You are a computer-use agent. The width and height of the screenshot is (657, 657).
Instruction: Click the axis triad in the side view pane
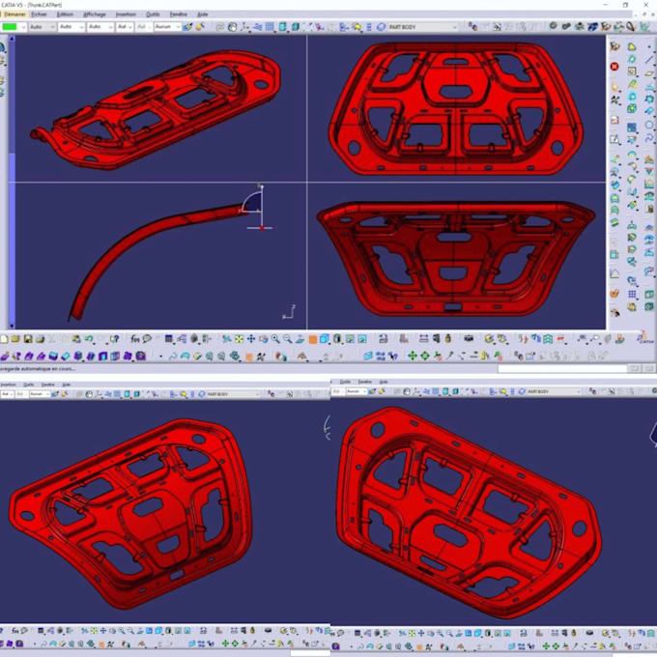tap(289, 313)
